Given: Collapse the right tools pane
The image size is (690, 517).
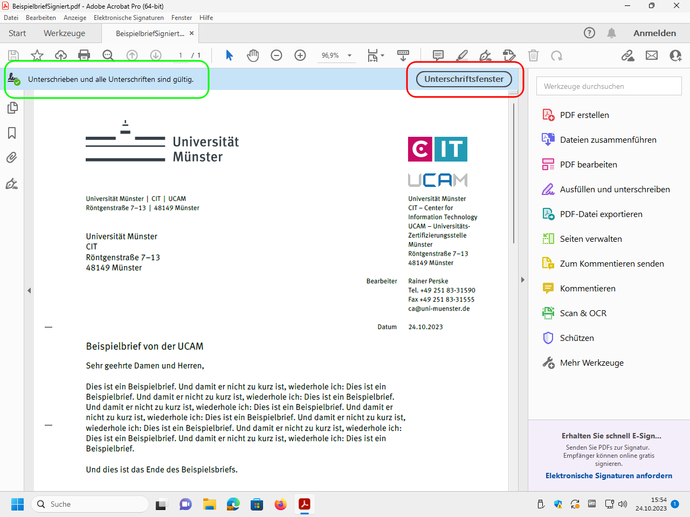Looking at the screenshot, I should tap(522, 280).
